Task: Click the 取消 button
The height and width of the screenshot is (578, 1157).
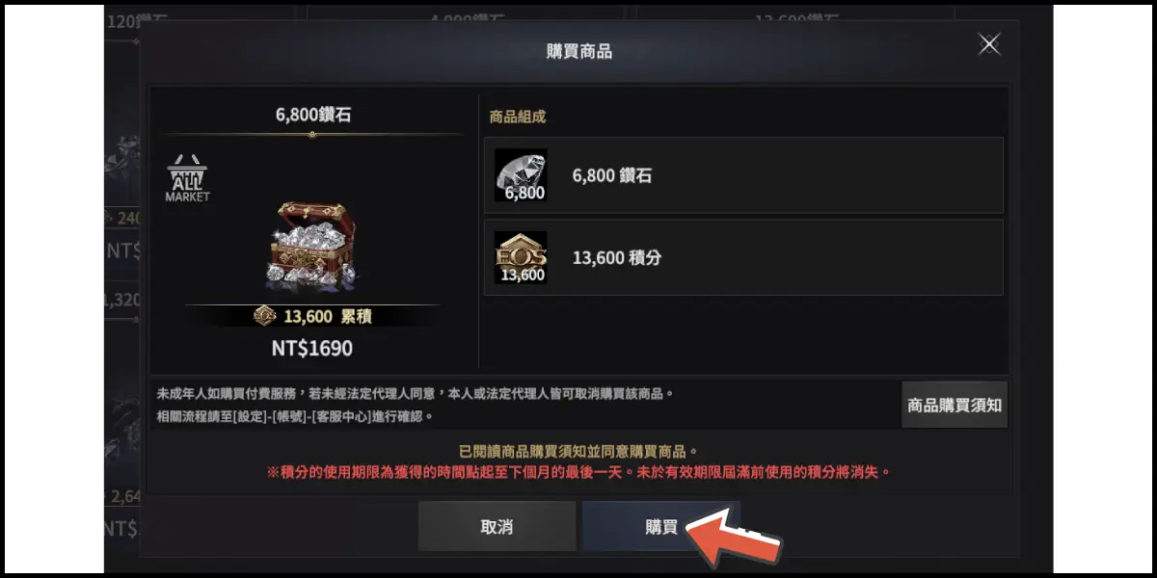Action: click(497, 526)
